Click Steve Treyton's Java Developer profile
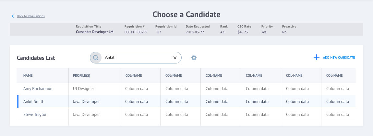373x136 pixels. click(x=87, y=114)
